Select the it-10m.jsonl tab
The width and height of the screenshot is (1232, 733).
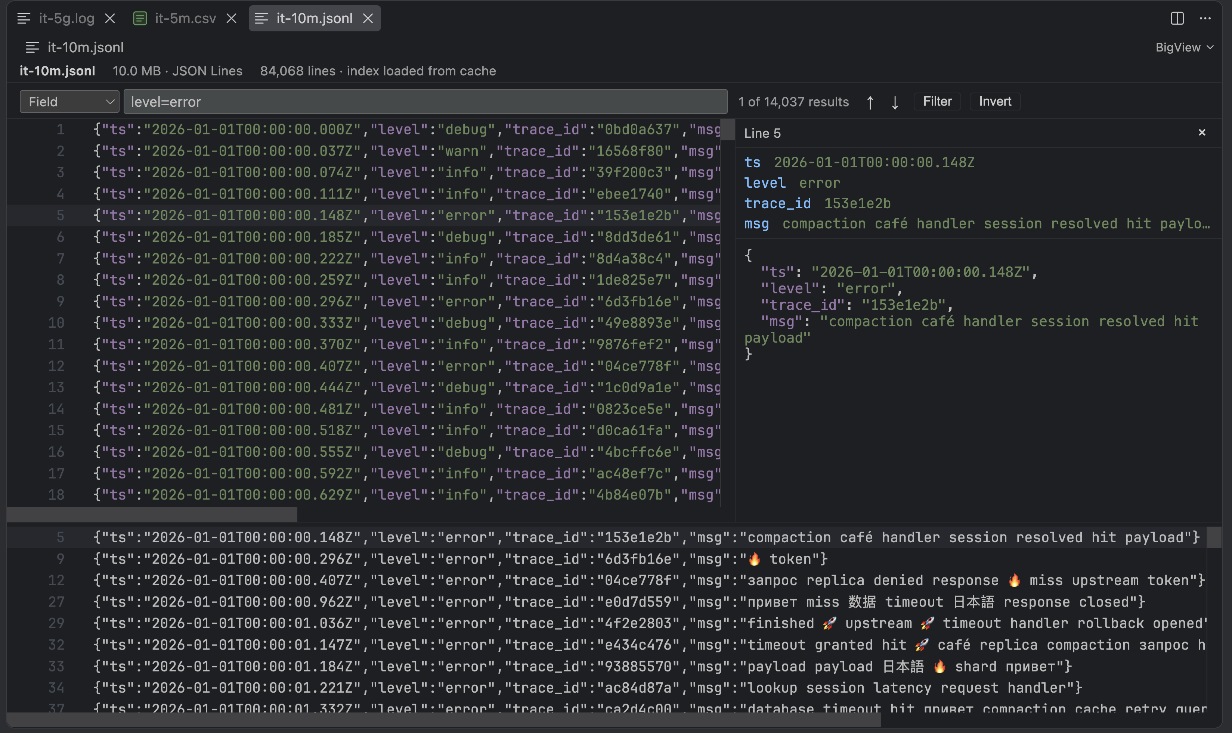tap(315, 19)
